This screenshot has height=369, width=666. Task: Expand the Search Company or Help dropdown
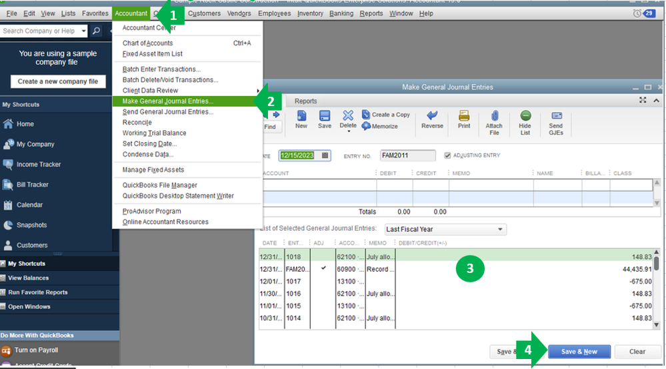(x=83, y=31)
